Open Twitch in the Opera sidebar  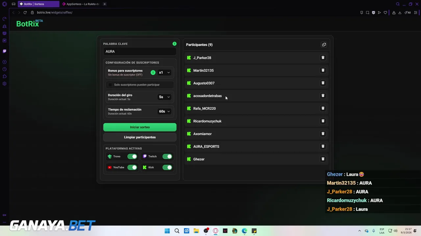[x=5, y=51]
